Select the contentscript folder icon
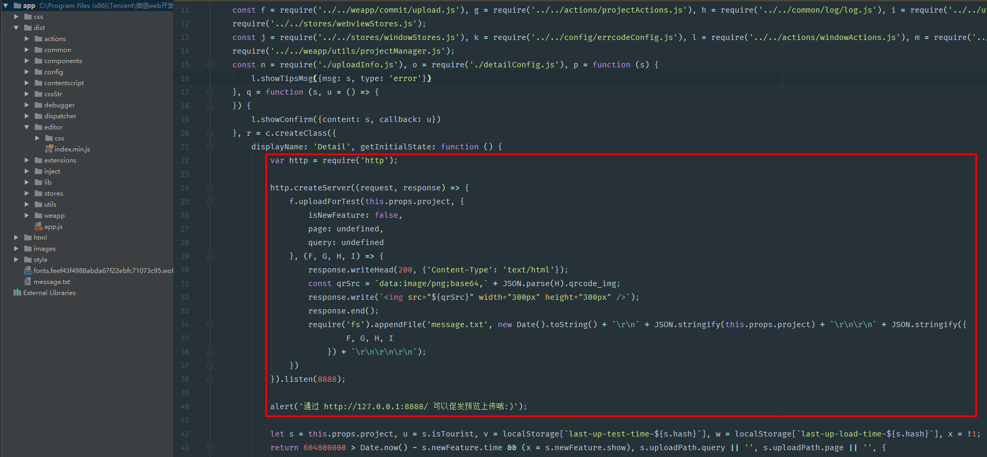Viewport: 987px width, 457px height. pyautogui.click(x=38, y=83)
